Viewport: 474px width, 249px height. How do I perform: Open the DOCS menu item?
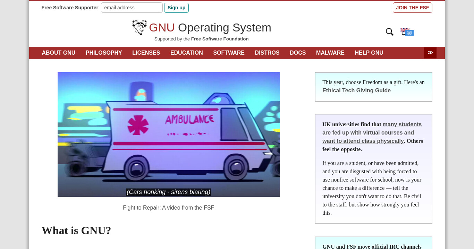click(298, 53)
